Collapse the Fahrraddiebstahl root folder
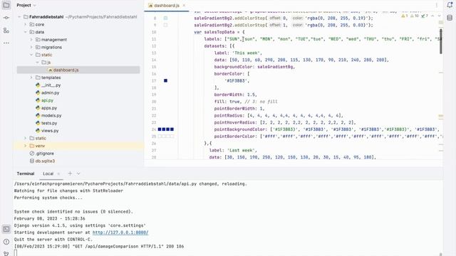The image size is (456, 256). pyautogui.click(x=19, y=17)
